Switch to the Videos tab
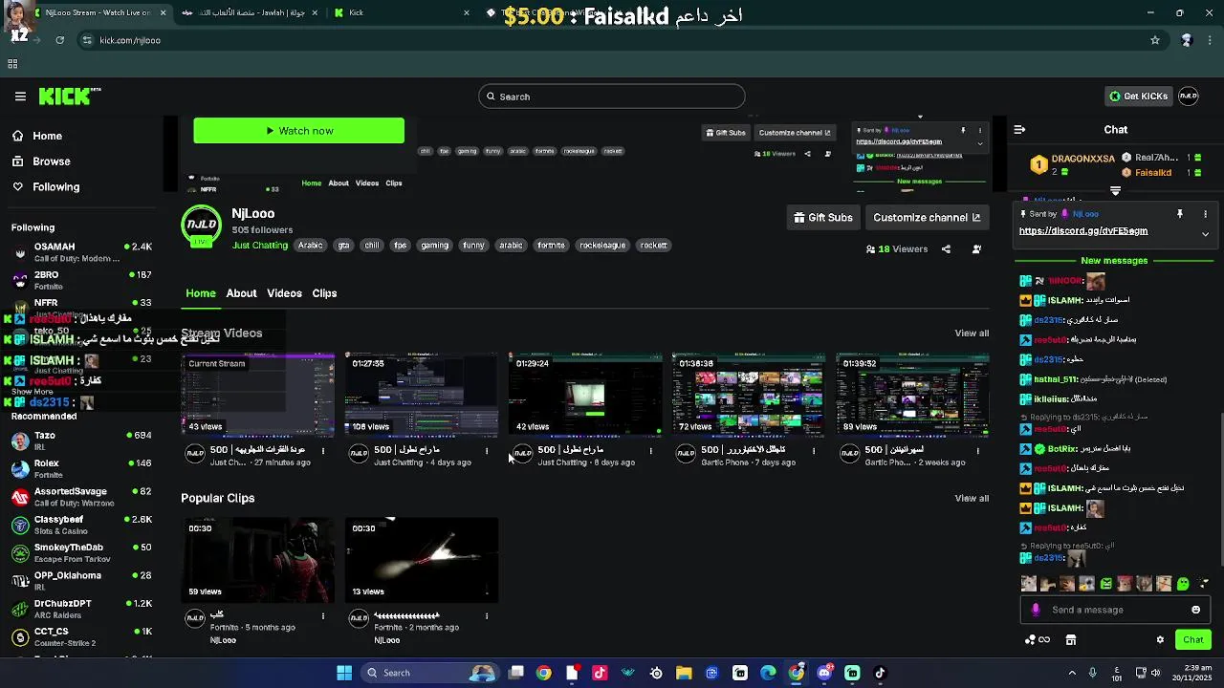This screenshot has height=688, width=1224. pos(284,293)
